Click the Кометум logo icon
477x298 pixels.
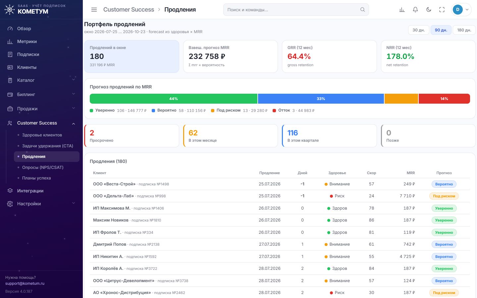tap(10, 10)
